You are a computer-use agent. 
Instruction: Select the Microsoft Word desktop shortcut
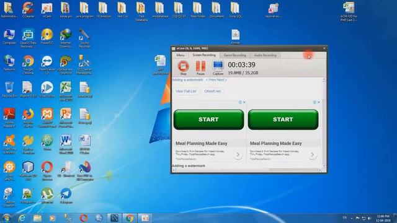tap(66, 144)
